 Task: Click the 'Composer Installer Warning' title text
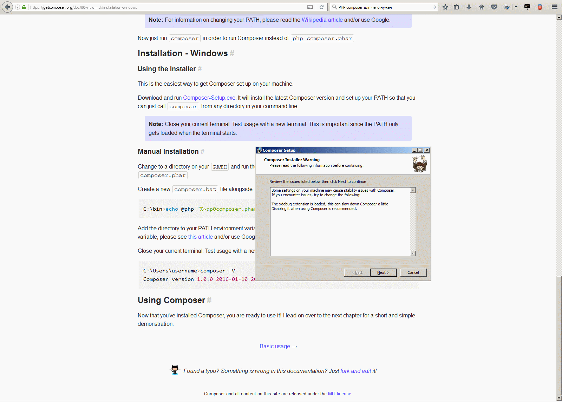(x=292, y=160)
